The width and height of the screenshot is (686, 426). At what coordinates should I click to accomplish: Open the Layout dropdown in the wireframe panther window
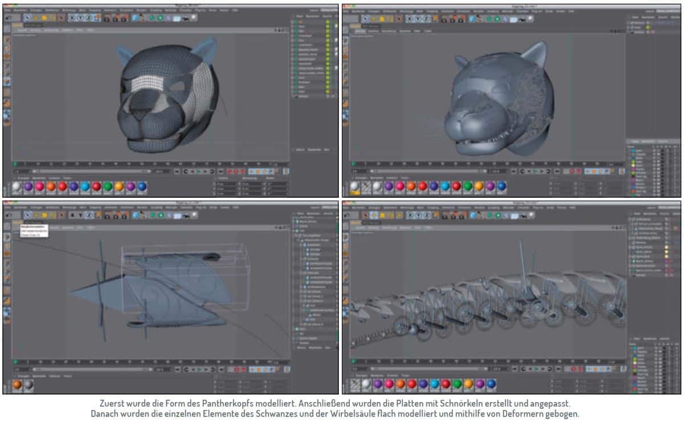tap(329, 11)
